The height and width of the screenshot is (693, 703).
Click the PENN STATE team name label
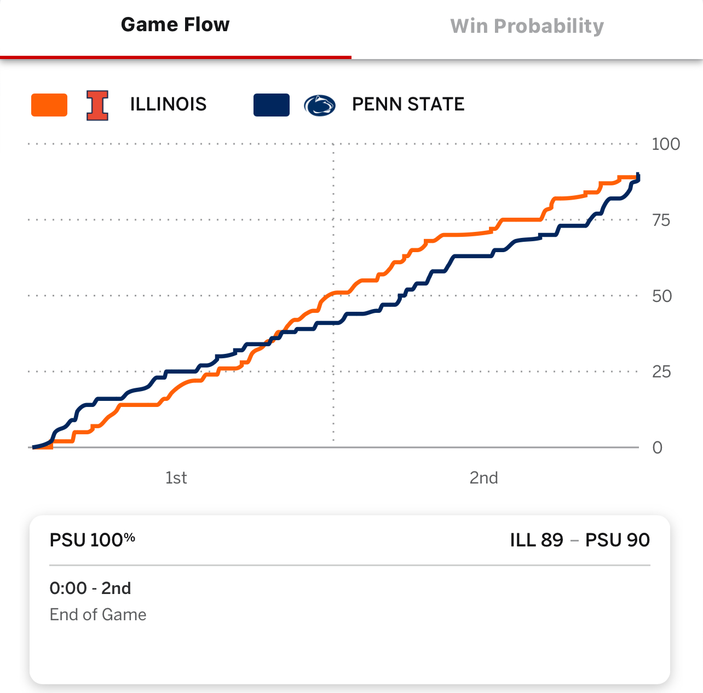tap(408, 104)
